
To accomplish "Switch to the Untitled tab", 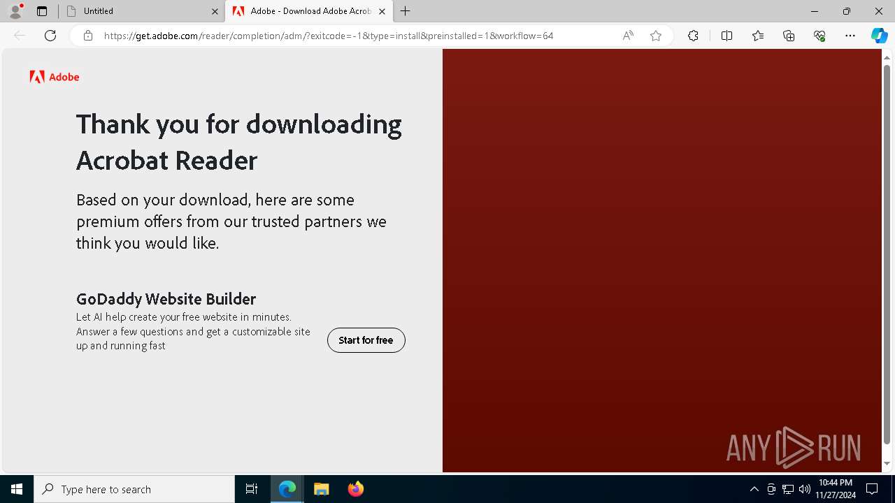I will 141,11.
